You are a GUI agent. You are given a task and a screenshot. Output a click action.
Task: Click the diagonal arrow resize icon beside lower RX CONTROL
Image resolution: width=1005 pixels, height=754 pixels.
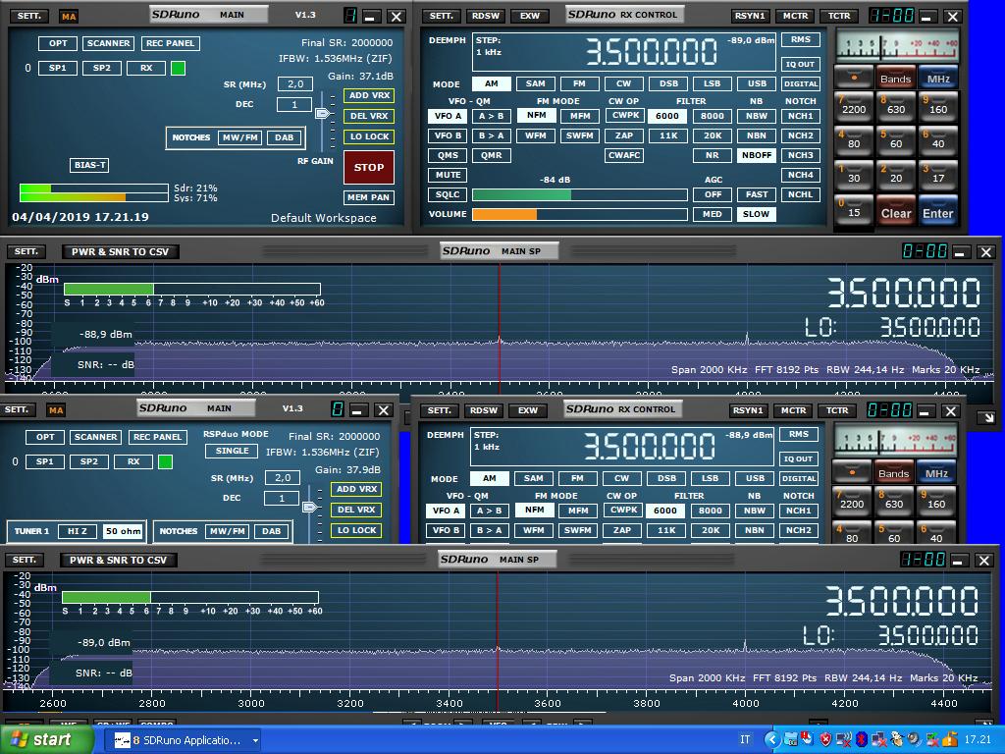click(x=987, y=417)
